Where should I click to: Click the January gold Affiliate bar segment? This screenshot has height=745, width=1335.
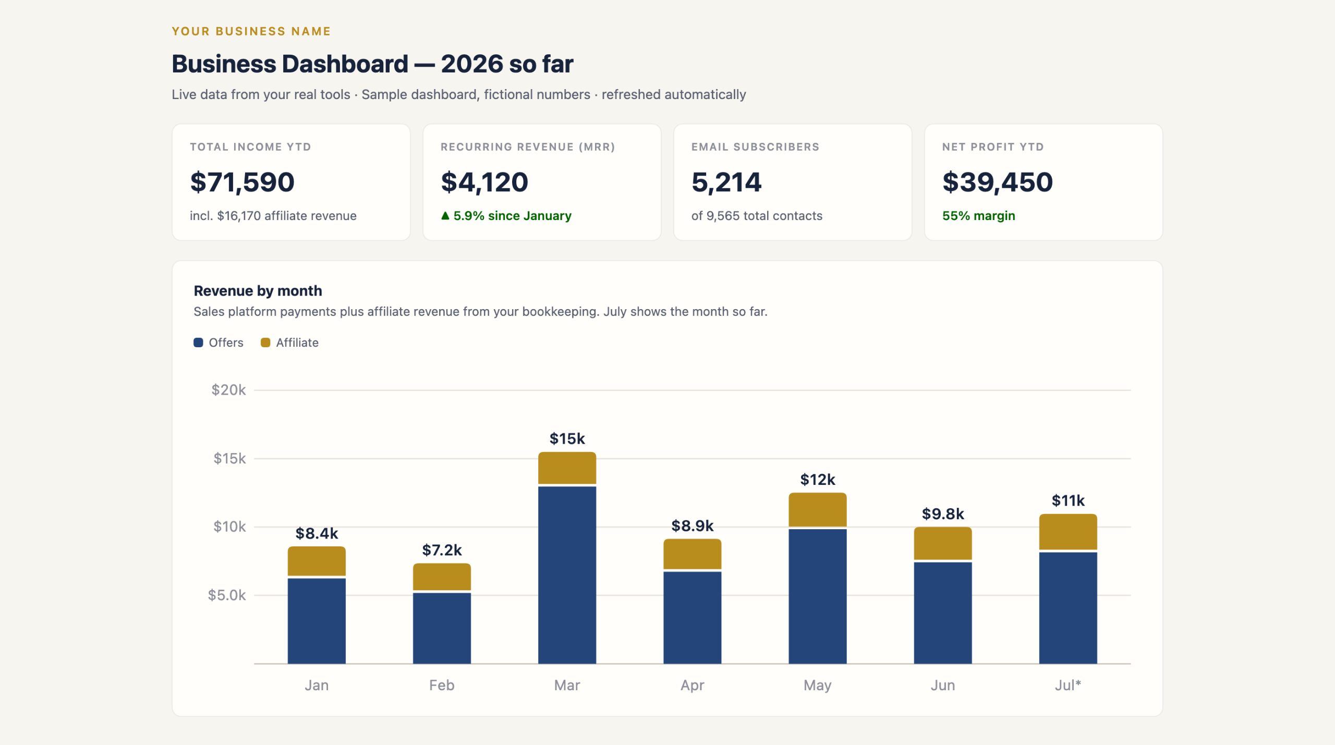[x=317, y=561]
